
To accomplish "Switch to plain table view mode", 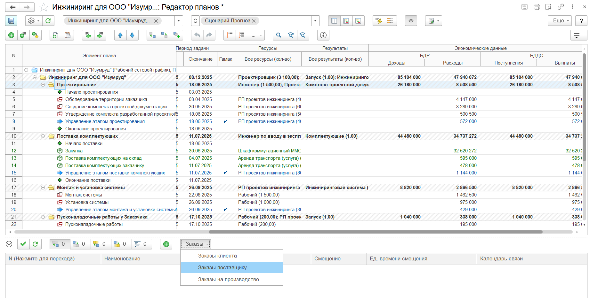I will pyautogui.click(x=334, y=21).
